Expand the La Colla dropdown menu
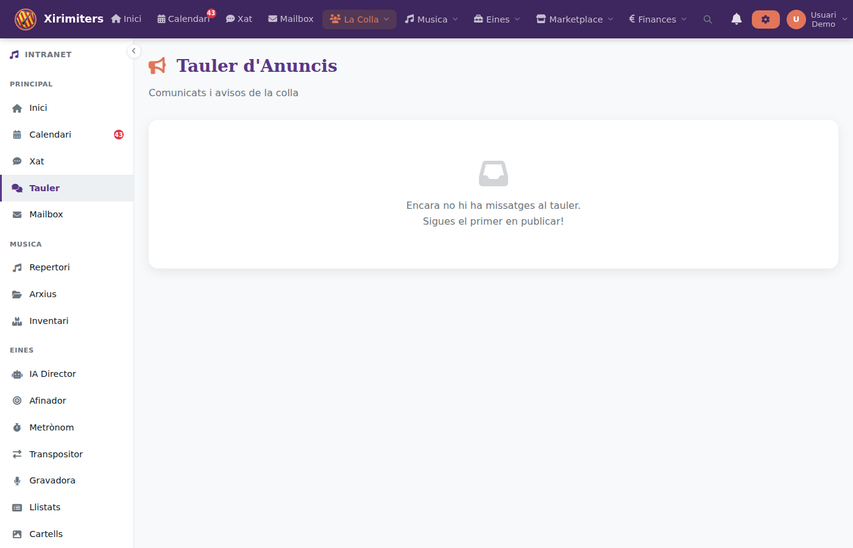The height and width of the screenshot is (548, 853). [359, 19]
